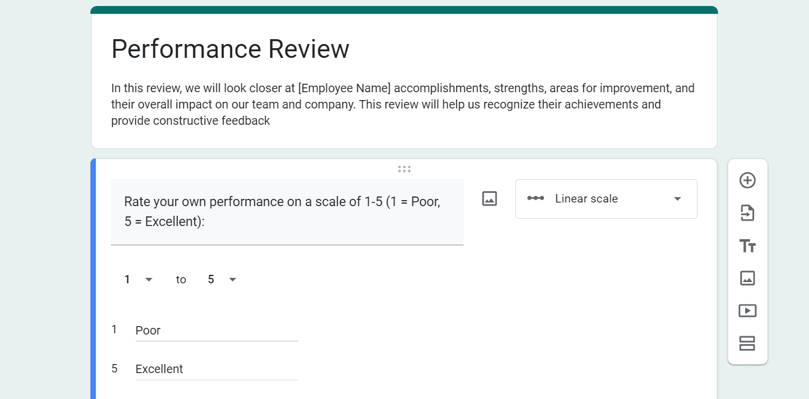This screenshot has height=399, width=809.
Task: Edit the Excellent label for scale value 5
Action: point(217,369)
